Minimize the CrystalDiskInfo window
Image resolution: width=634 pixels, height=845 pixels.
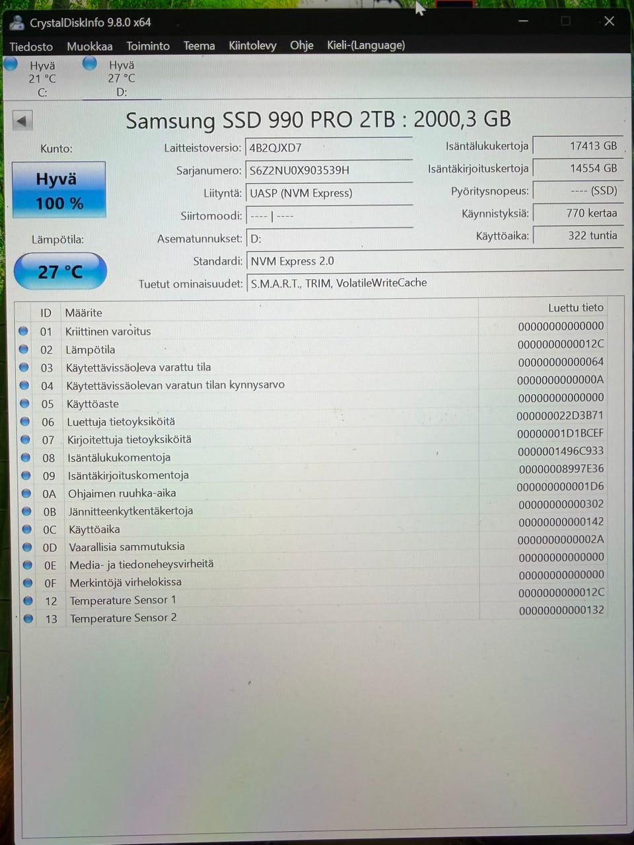523,21
